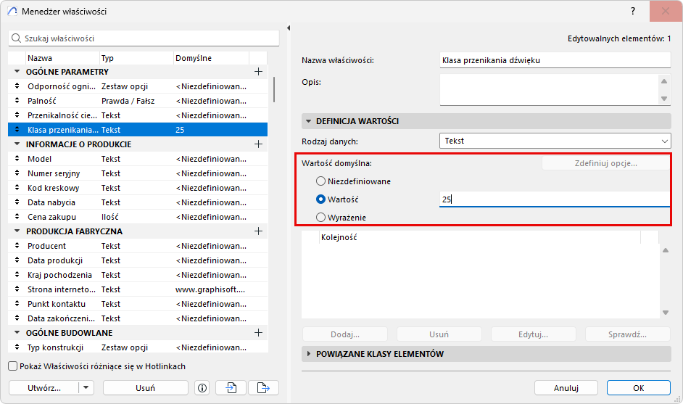Collapse the OGÓLNE BUDOWLANE group
This screenshot has width=683, height=404.
click(17, 332)
